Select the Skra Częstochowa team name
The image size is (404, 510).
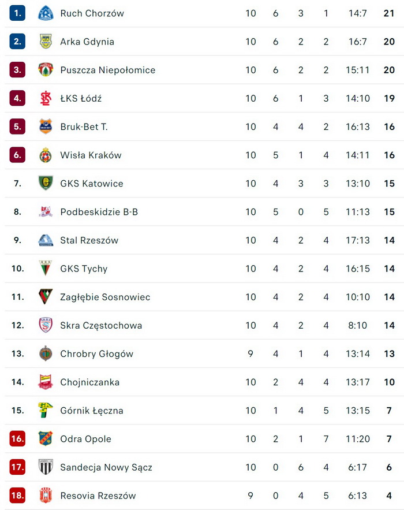(x=101, y=325)
